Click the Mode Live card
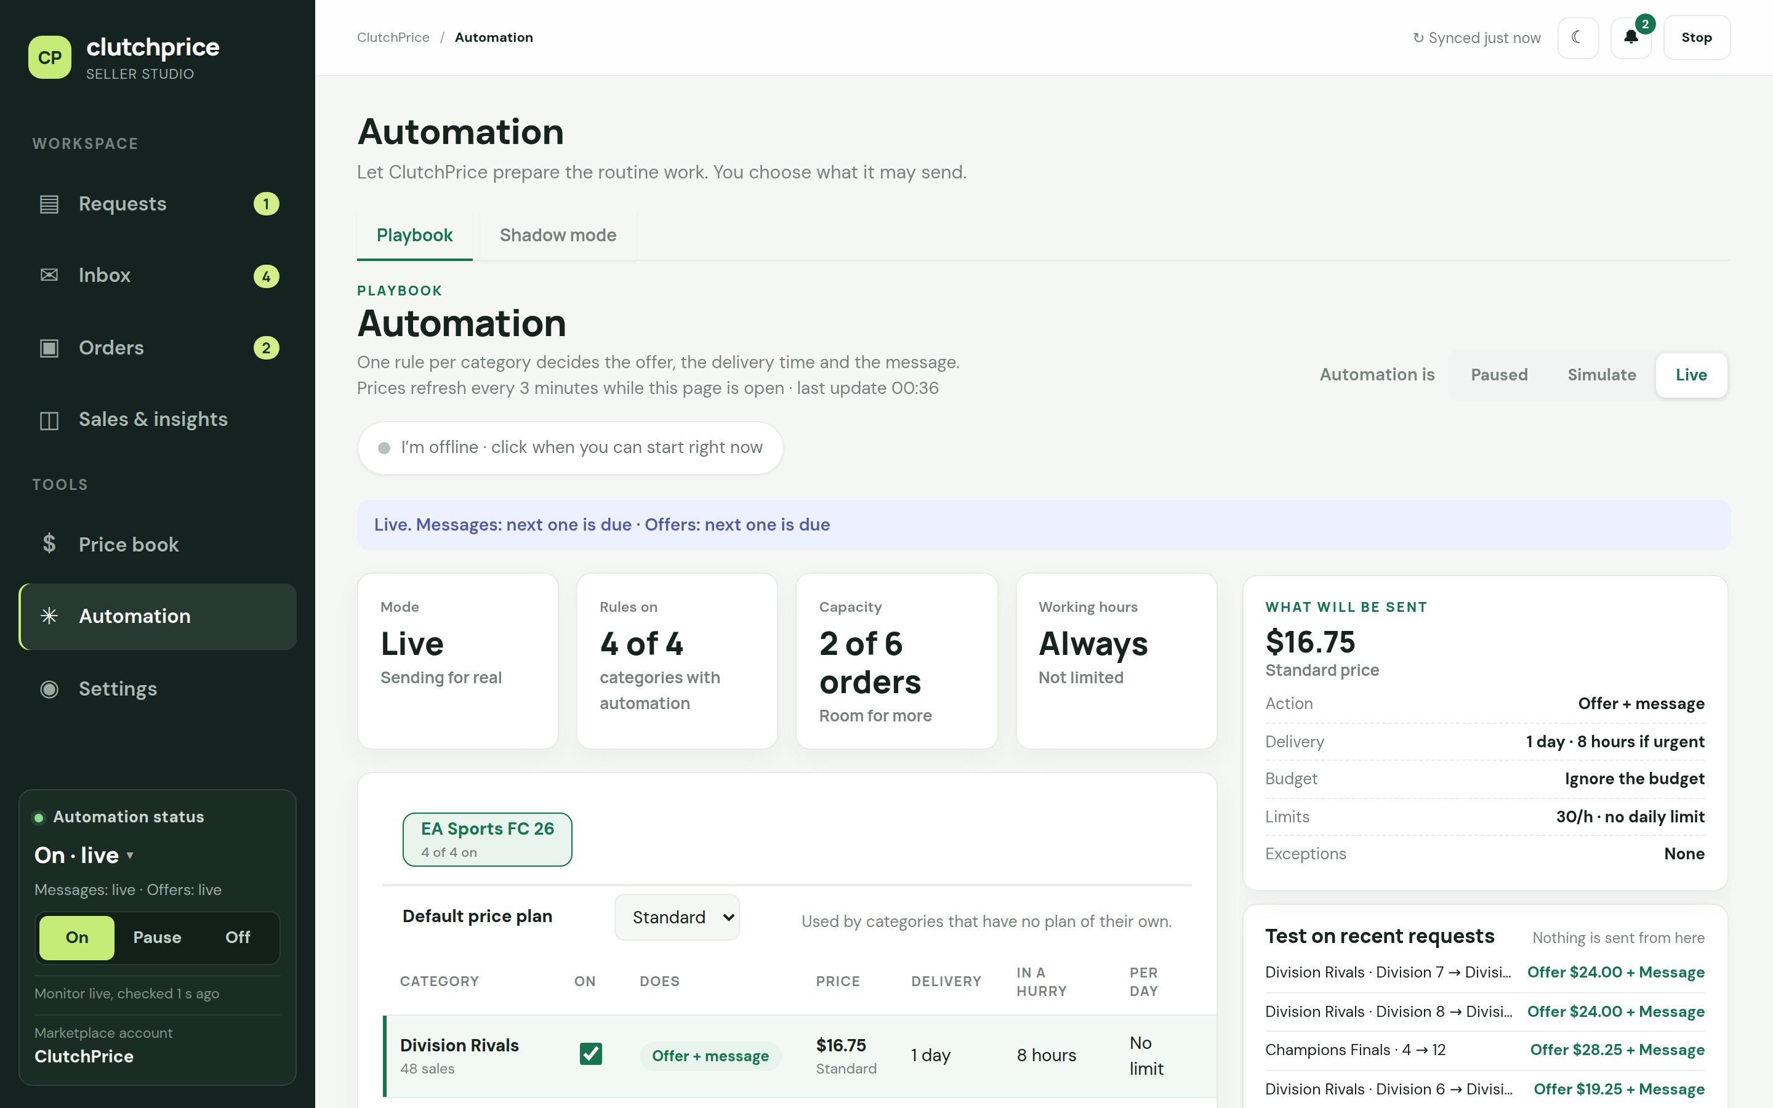The image size is (1773, 1108). [x=457, y=661]
